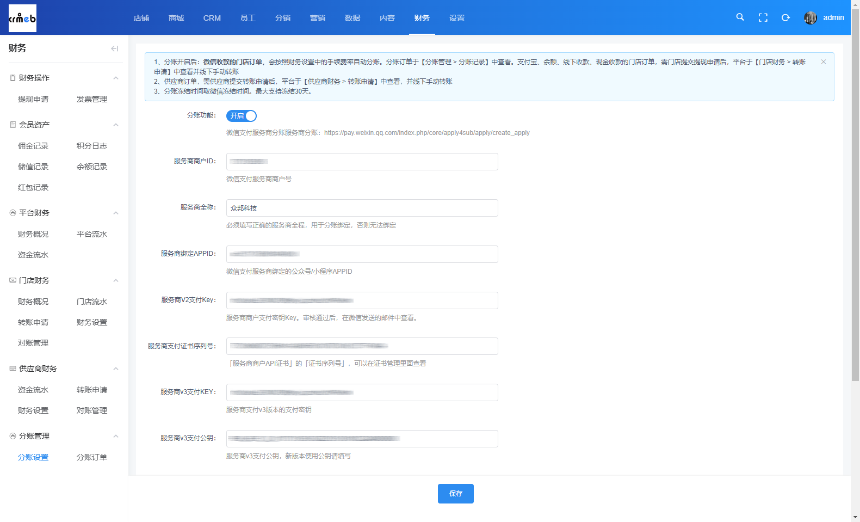This screenshot has height=522, width=860.
Task: Collapse the 供应商财务 menu group
Action: (x=115, y=369)
